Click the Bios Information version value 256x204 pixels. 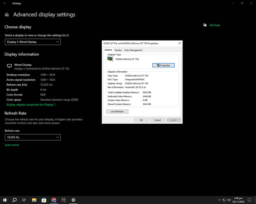(135, 87)
